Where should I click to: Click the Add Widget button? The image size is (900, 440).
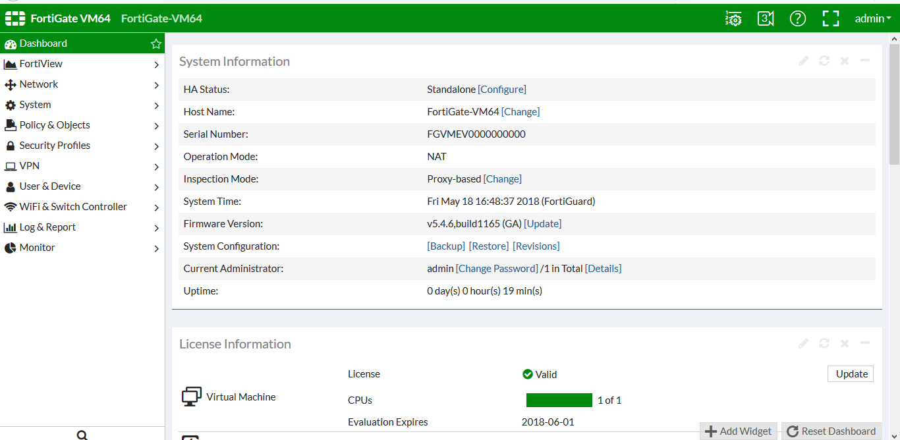point(739,431)
